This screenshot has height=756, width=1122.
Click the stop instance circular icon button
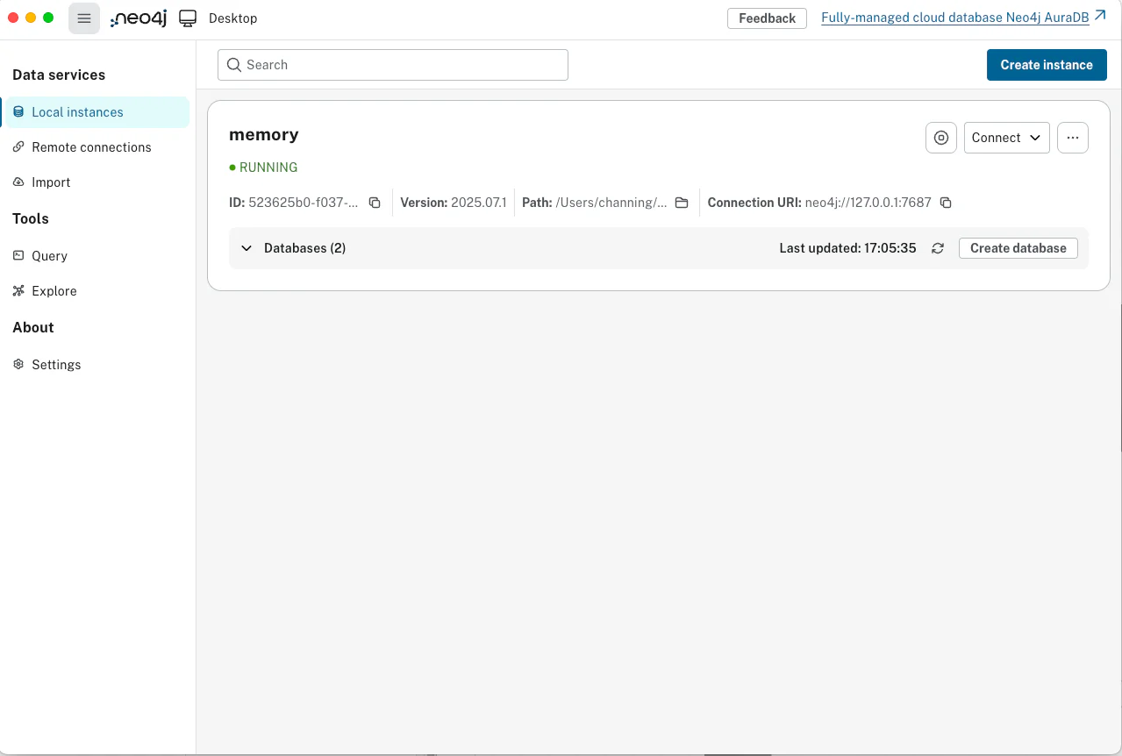(941, 138)
